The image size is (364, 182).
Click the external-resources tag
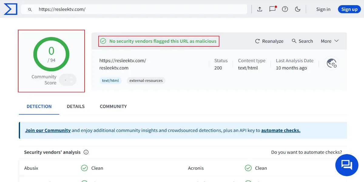pyautogui.click(x=146, y=80)
